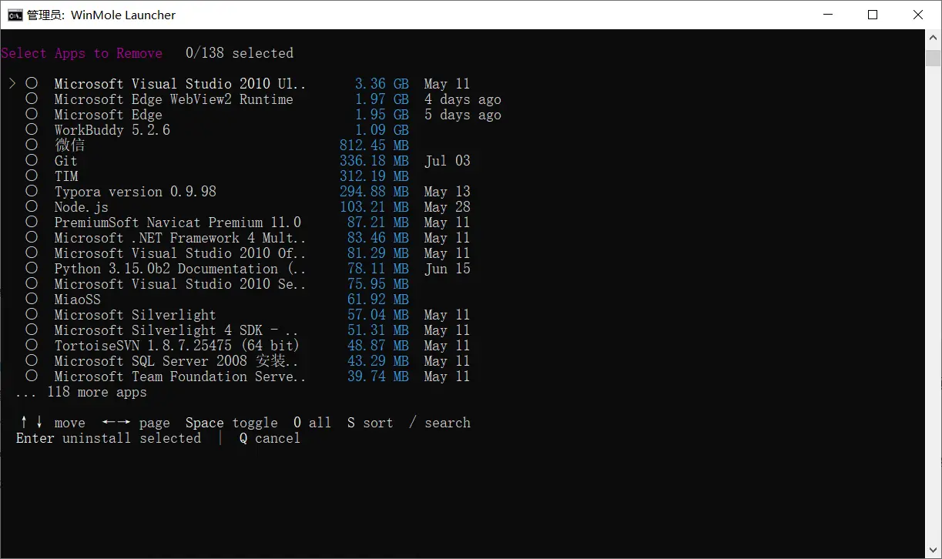This screenshot has height=559, width=942.
Task: Click the "Microsoft Edge" app name
Action: pyautogui.click(x=109, y=115)
